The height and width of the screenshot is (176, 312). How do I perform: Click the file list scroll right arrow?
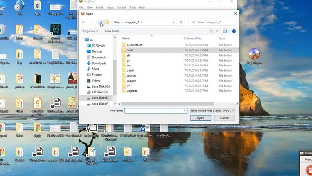(x=237, y=104)
